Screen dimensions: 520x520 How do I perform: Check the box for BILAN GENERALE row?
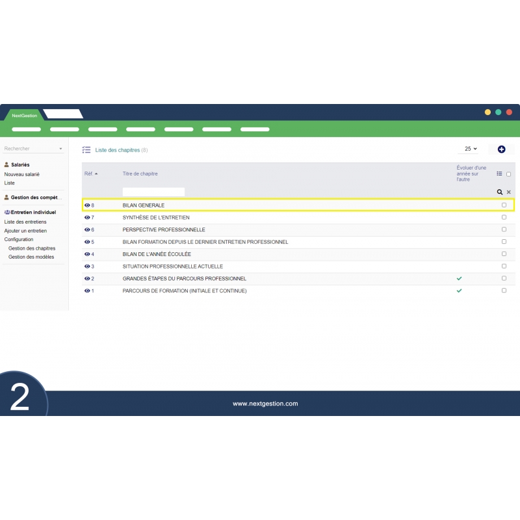coord(504,205)
